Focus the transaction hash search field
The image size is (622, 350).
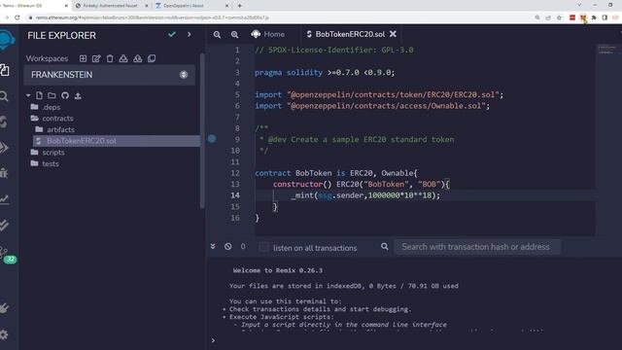pos(477,247)
